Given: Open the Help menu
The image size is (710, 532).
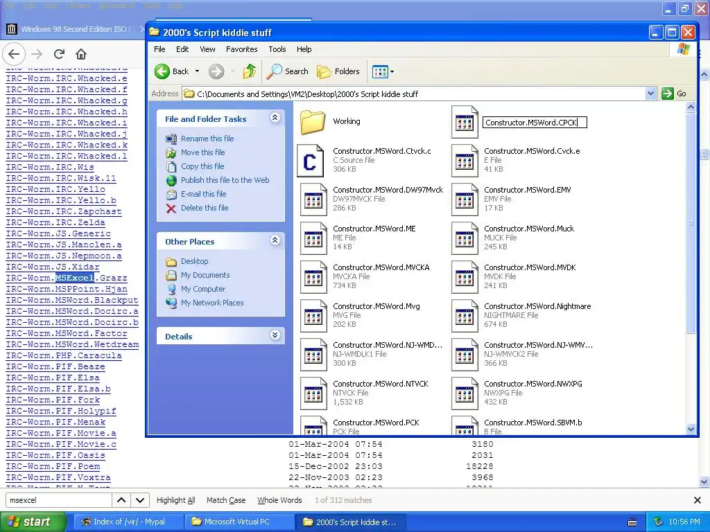Looking at the screenshot, I should click(x=304, y=49).
